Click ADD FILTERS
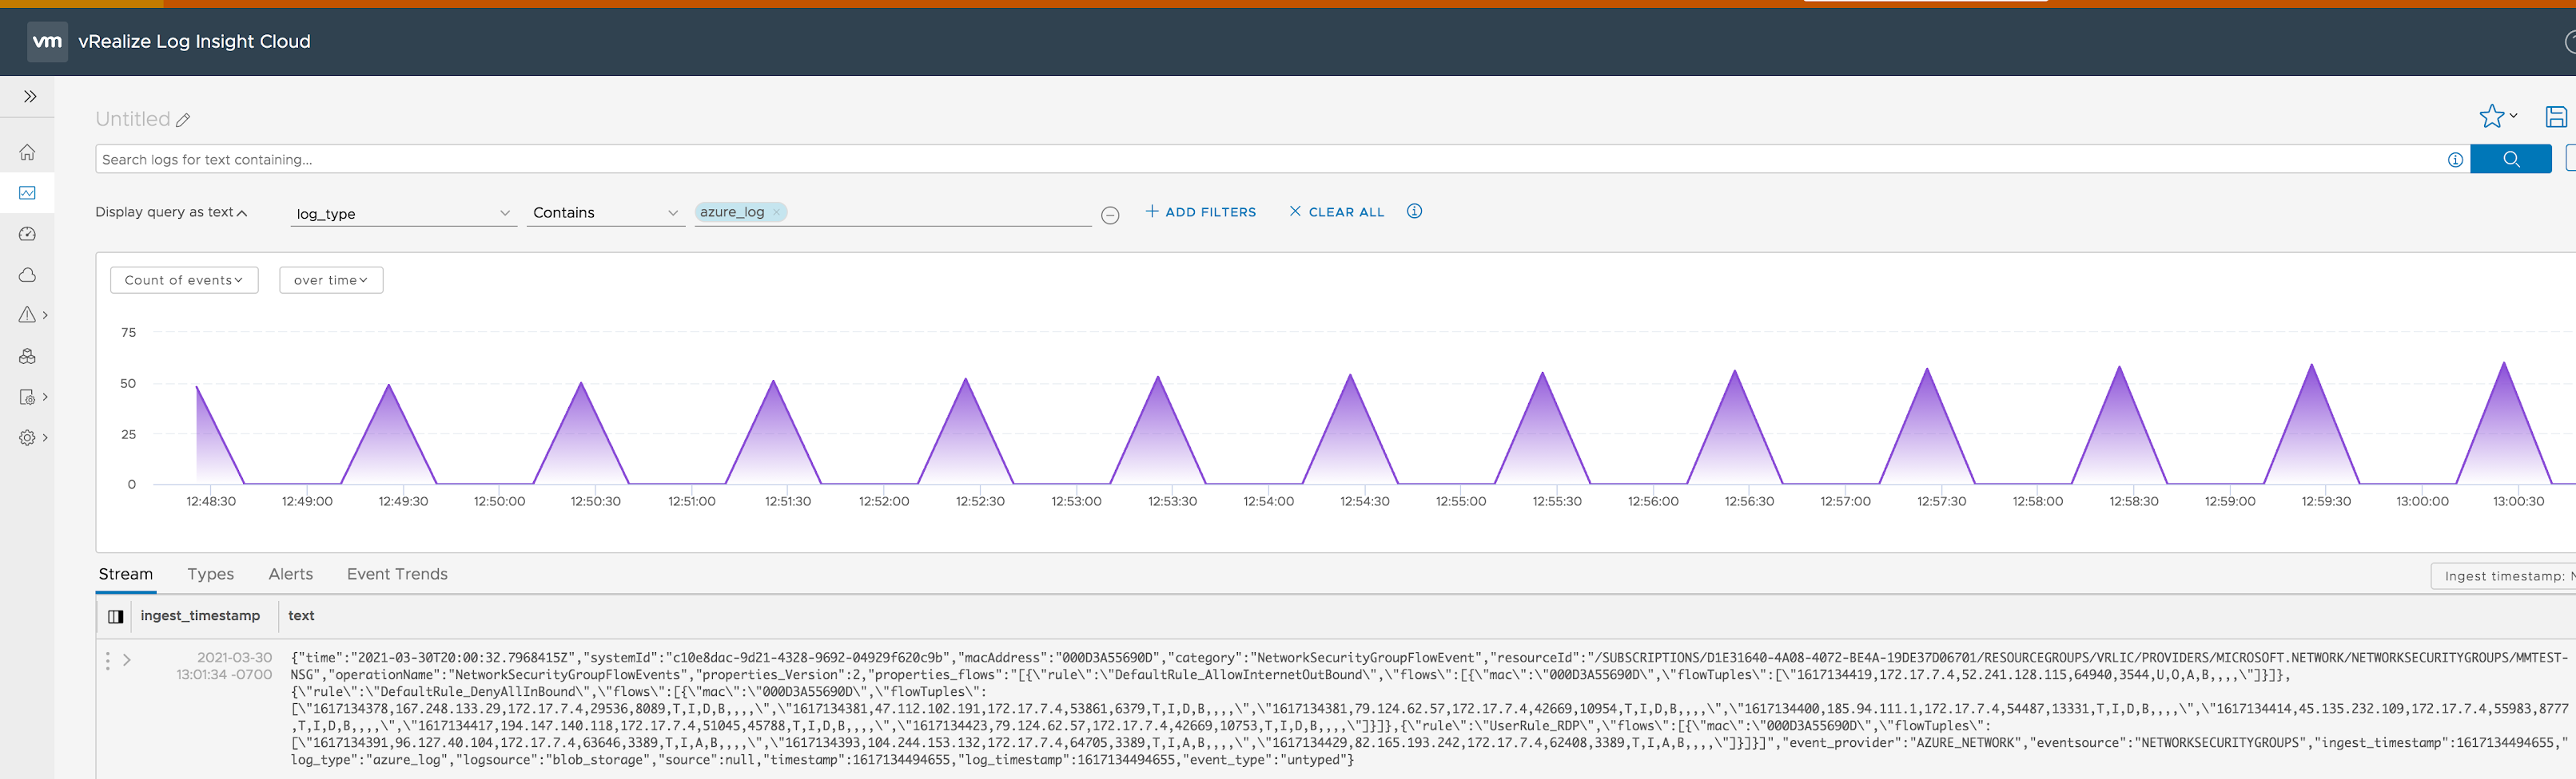The image size is (2576, 779). [x=1200, y=212]
